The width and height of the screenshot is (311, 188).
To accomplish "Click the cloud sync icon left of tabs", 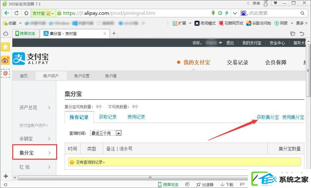I will (6, 34).
